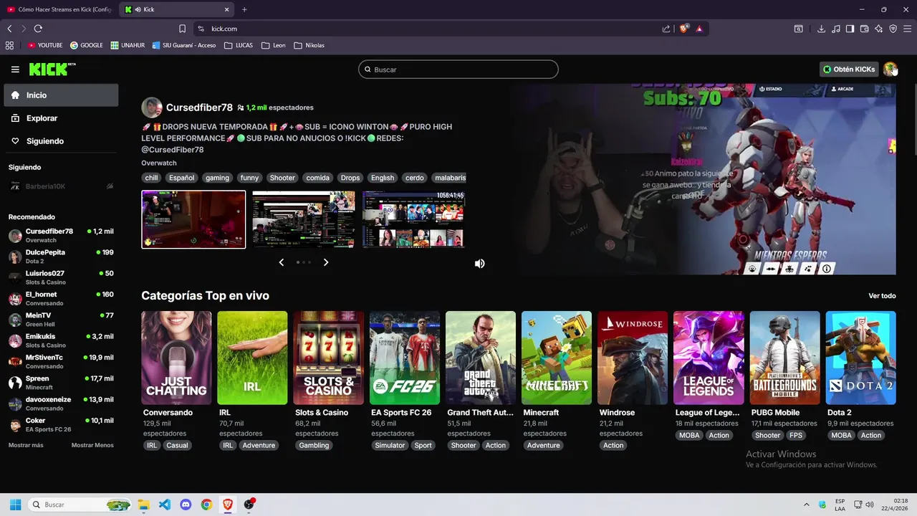917x516 pixels.
Task: Open the Brave playlist music icon
Action: [835, 29]
